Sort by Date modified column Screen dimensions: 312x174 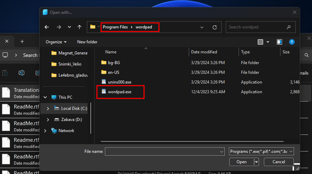tap(204, 52)
